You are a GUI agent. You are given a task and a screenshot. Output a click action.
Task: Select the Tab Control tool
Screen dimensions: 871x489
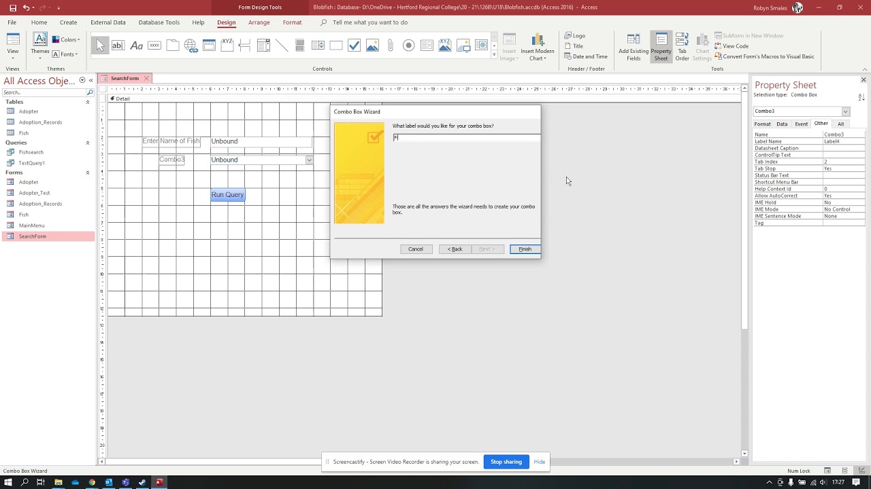click(x=173, y=46)
